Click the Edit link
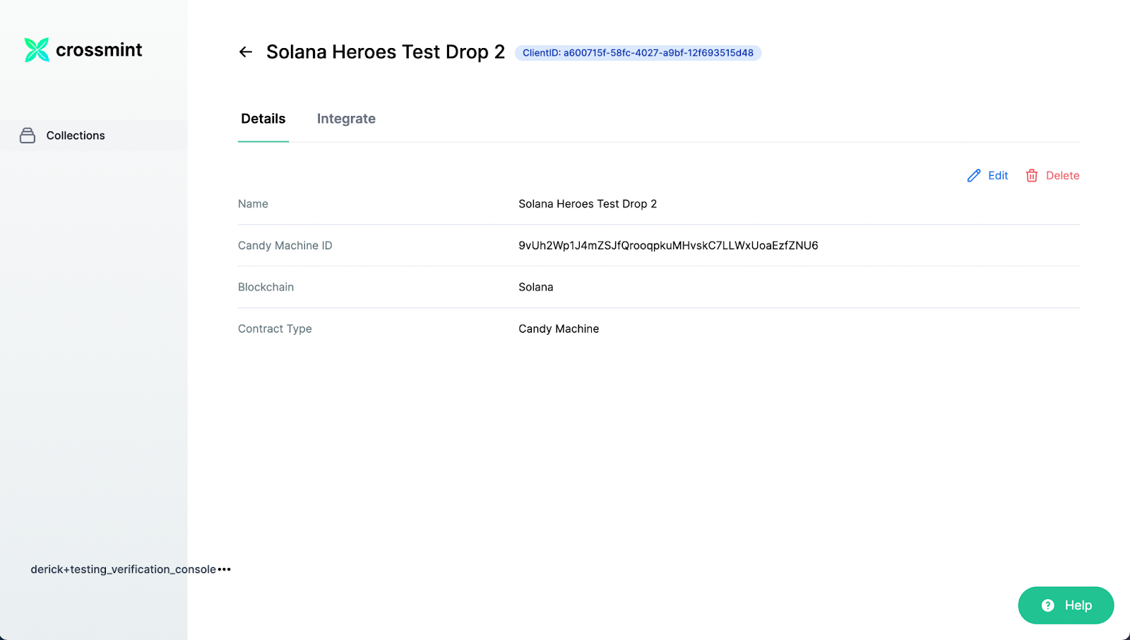 (998, 176)
